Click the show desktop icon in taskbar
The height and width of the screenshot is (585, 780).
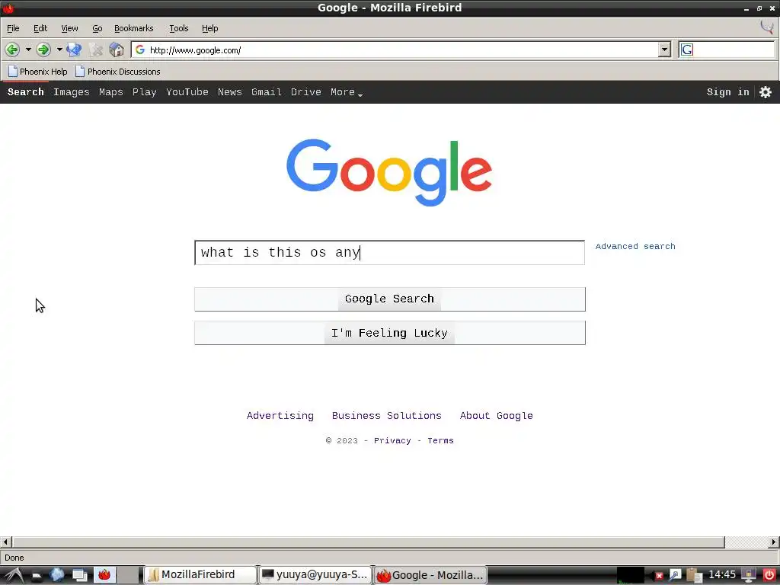[79, 576]
